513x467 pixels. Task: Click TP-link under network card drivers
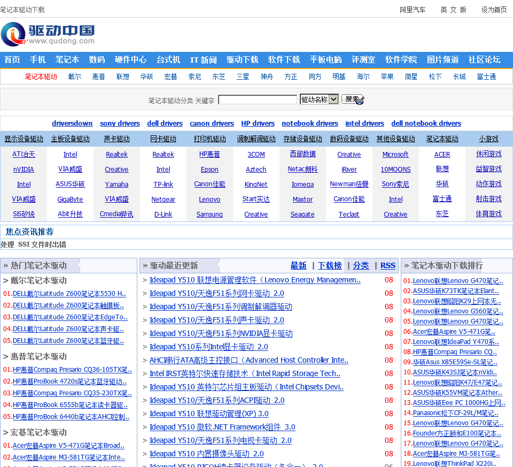[x=164, y=185]
